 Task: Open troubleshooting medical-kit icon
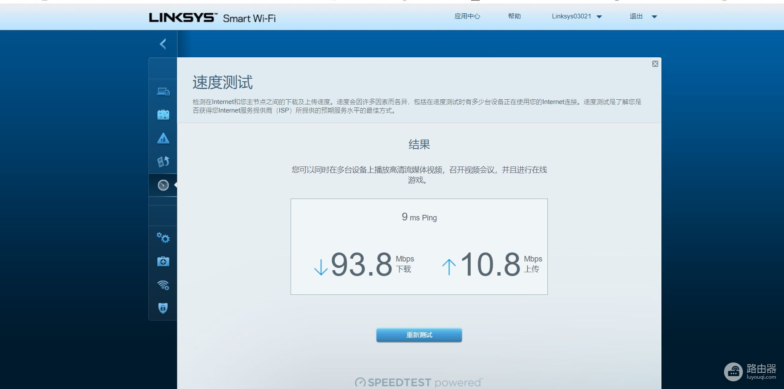pyautogui.click(x=163, y=261)
